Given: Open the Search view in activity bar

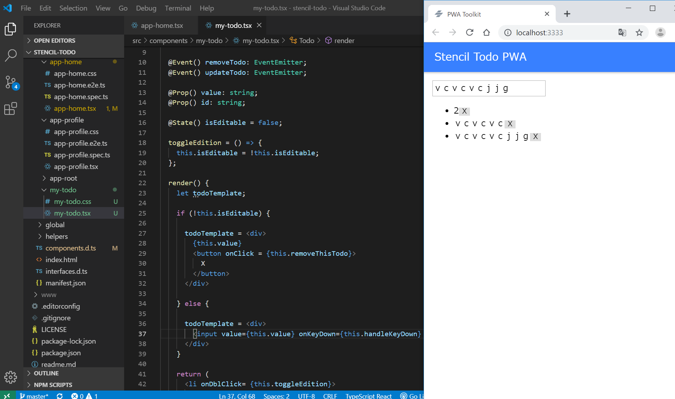Looking at the screenshot, I should pos(11,55).
